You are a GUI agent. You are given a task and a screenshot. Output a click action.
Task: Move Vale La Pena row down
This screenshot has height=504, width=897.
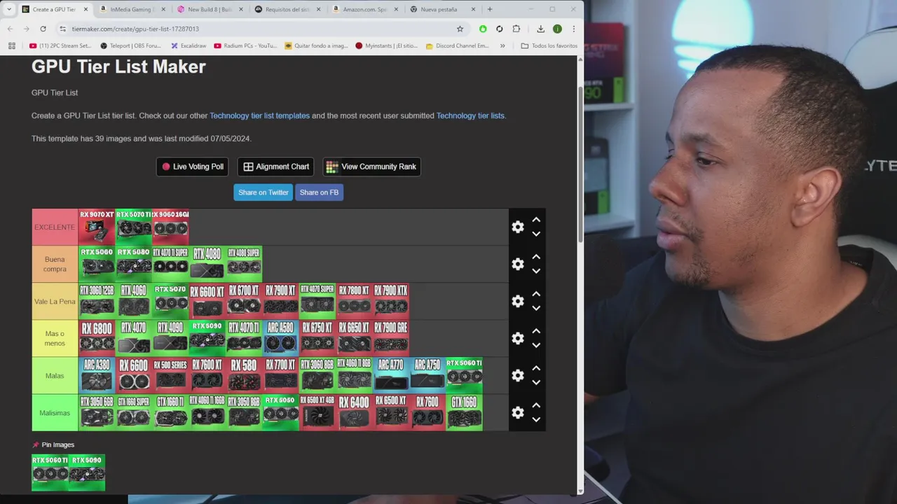[536, 308]
